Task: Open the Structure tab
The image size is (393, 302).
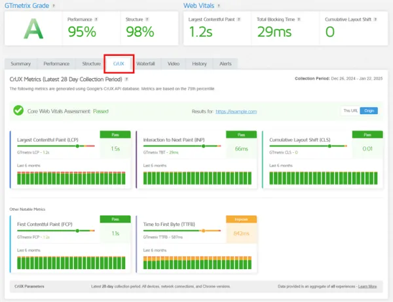Action: (x=91, y=64)
